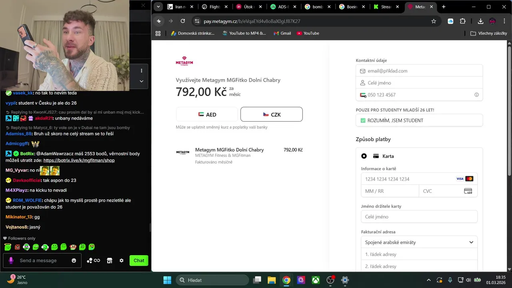Open 'YouTube to MP4' bookmark

coord(244,33)
